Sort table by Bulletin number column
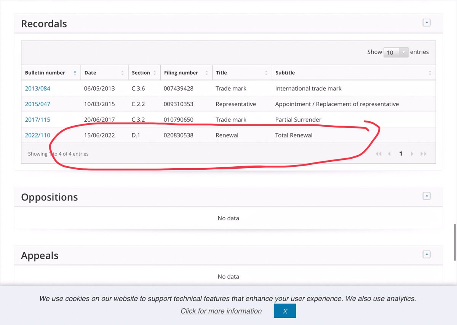 (51, 73)
